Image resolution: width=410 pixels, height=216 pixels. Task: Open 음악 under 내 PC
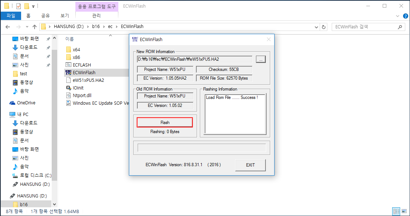point(24,167)
